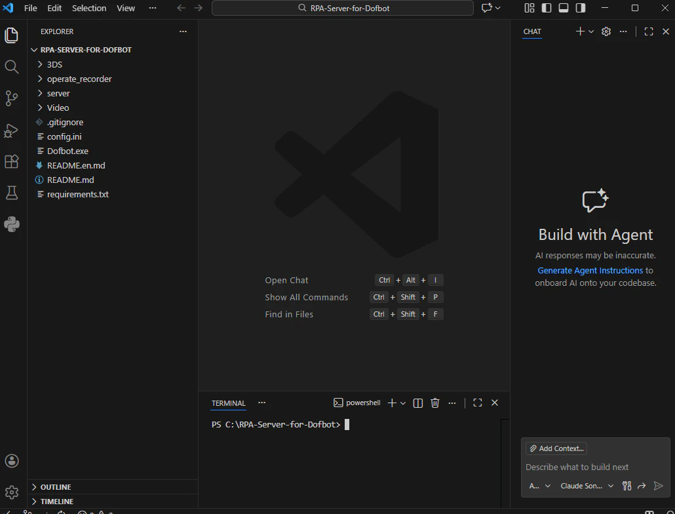Screen dimensions: 675x514
Task: Split the terminal
Action: point(418,403)
